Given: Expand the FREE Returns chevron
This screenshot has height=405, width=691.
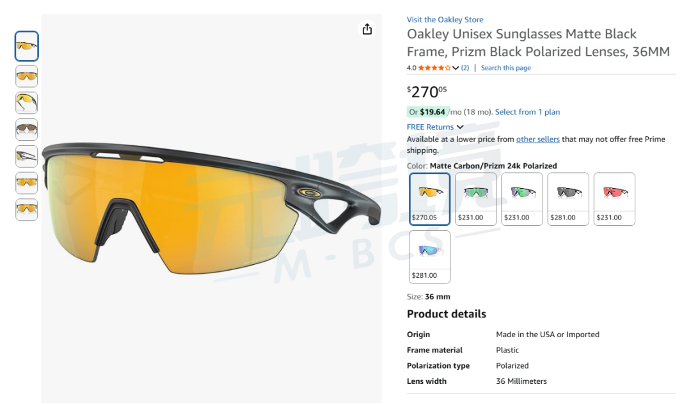Looking at the screenshot, I should pyautogui.click(x=460, y=127).
